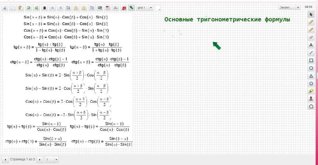318x165 pixels.
Task: Select the triangle shape tool
Action: 311,76
